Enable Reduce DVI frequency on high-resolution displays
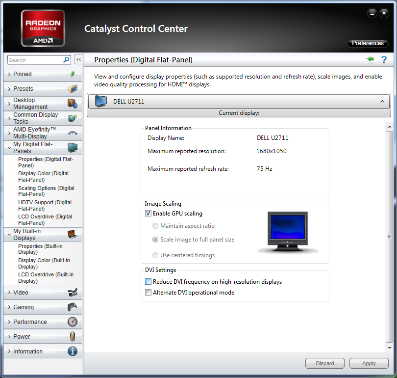Viewport: 397px width, 378px height. [148, 282]
